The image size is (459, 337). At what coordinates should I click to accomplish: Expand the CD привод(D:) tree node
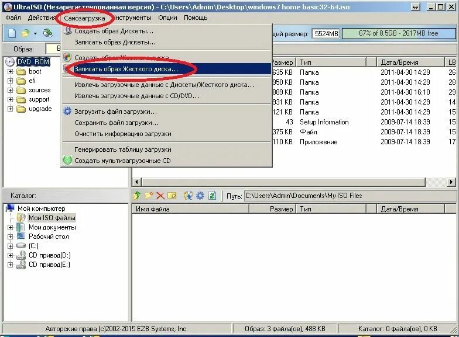coord(11,255)
